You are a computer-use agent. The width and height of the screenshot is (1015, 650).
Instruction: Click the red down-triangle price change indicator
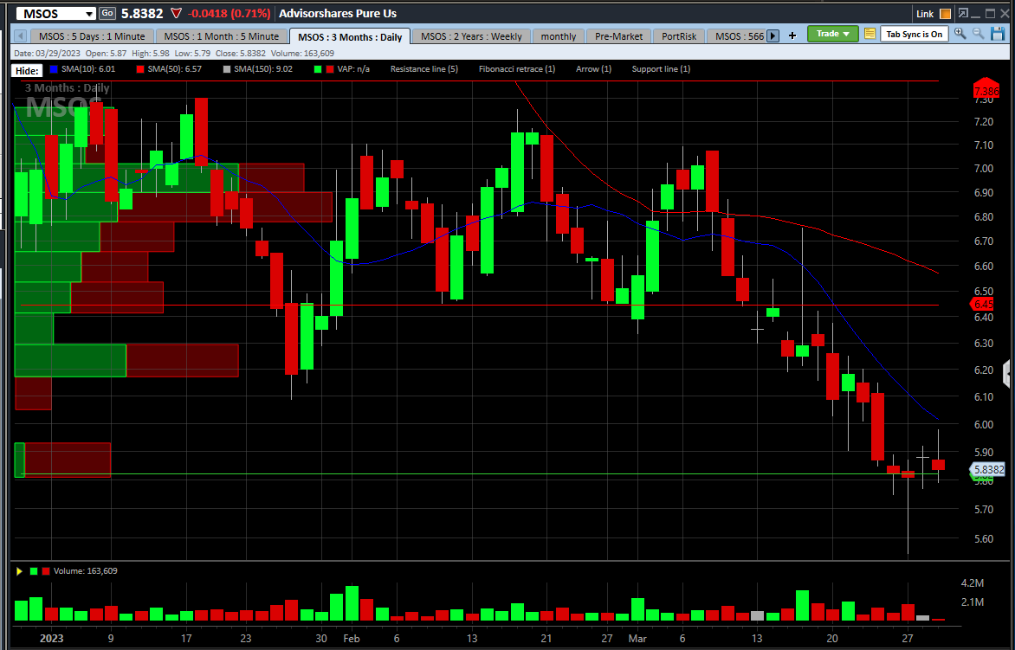click(176, 14)
